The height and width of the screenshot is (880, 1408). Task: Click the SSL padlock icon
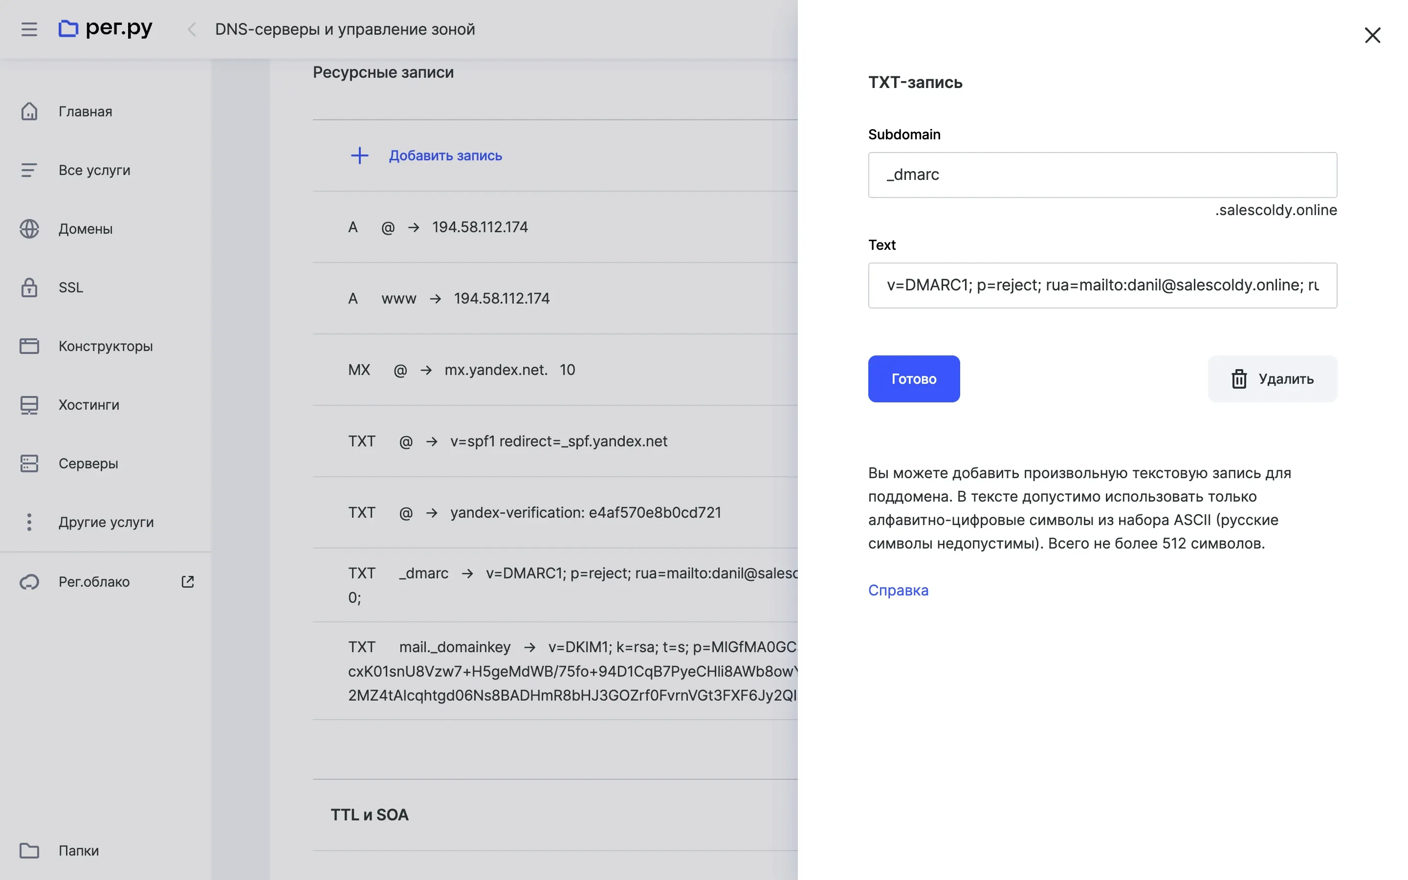pyautogui.click(x=29, y=287)
